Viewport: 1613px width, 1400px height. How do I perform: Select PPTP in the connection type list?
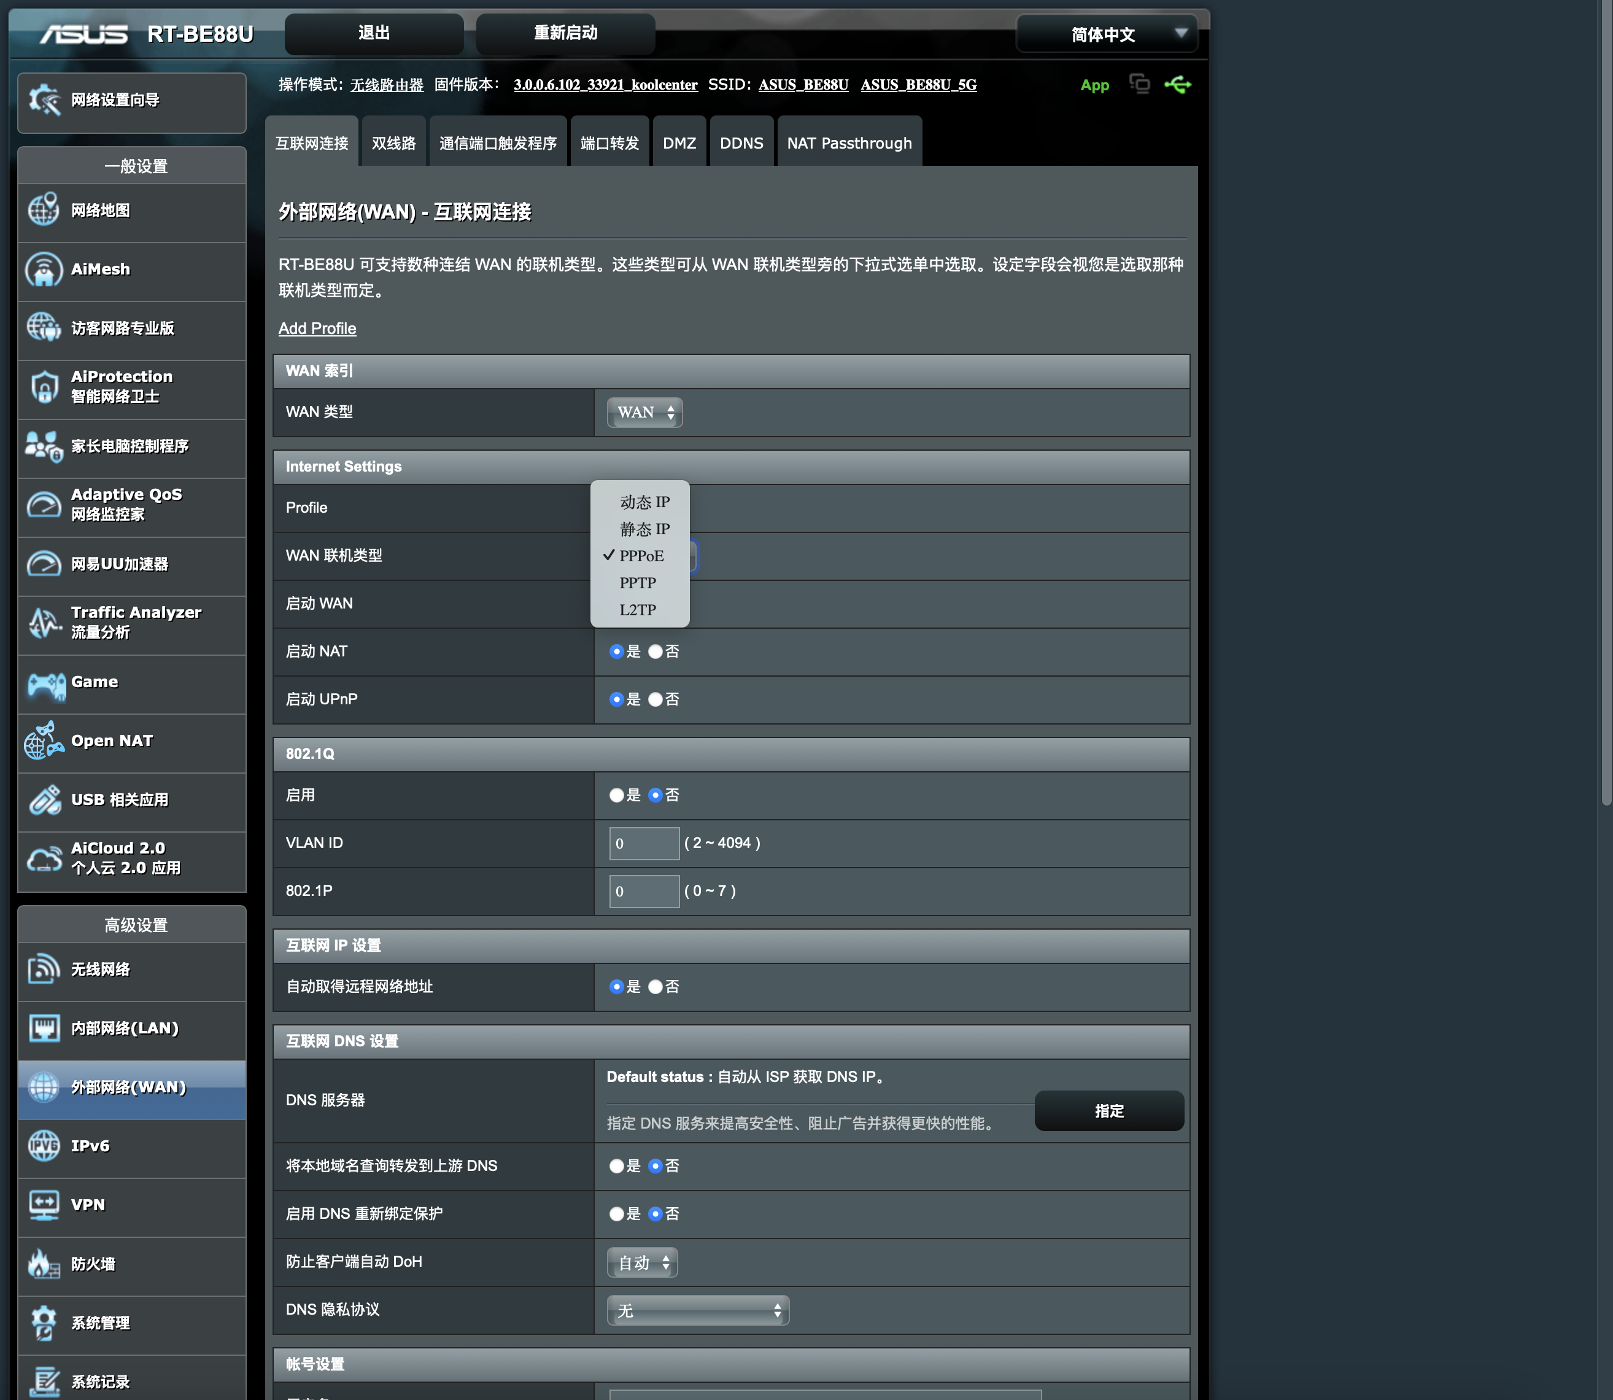pyautogui.click(x=640, y=583)
